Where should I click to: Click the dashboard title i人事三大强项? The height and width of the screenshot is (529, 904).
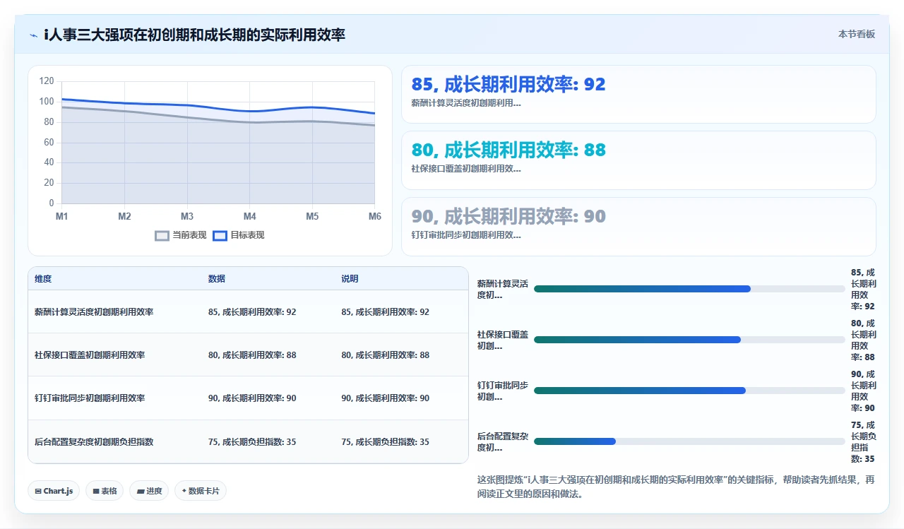coord(194,35)
